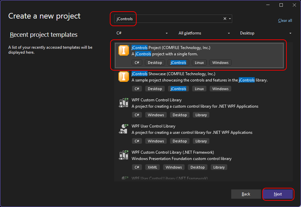Expand the All platforms filter dropdown

204,33
